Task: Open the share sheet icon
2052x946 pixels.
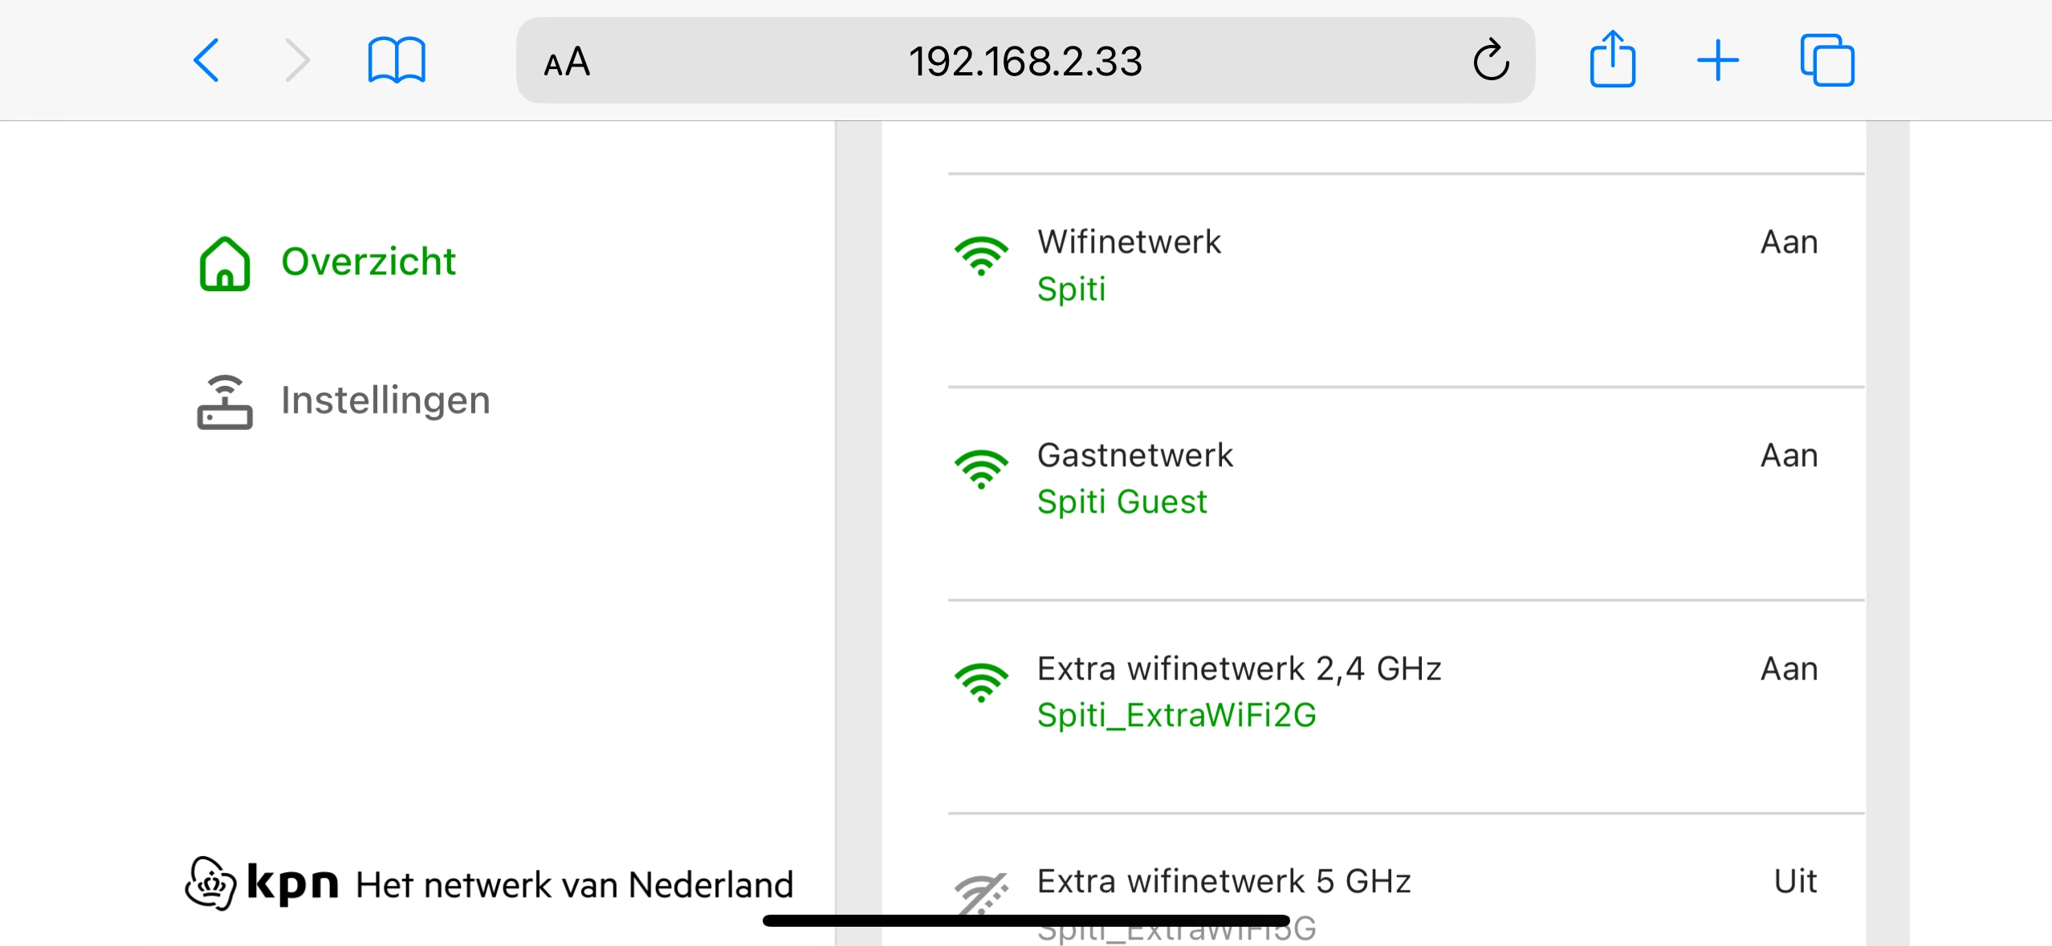Action: [x=1612, y=59]
